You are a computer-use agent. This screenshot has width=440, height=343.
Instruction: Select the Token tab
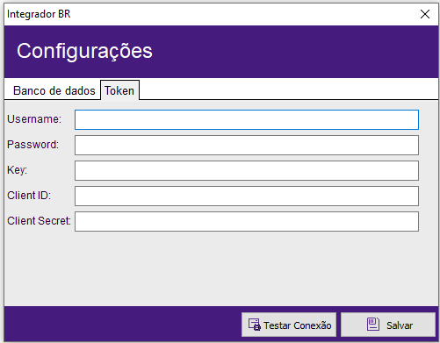point(119,90)
